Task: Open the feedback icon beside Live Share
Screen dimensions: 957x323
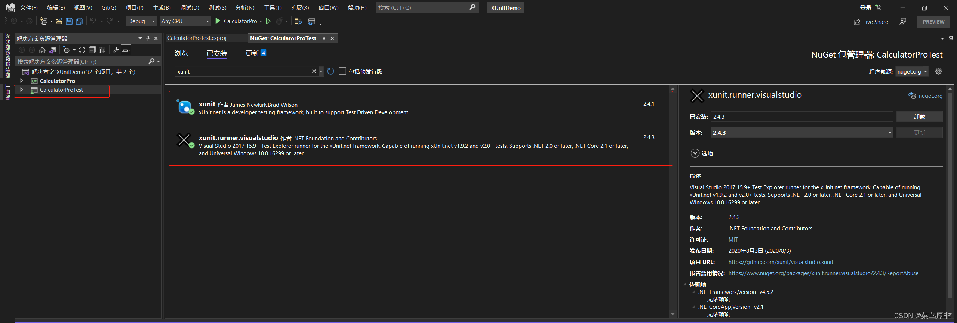Action: pyautogui.click(x=903, y=22)
